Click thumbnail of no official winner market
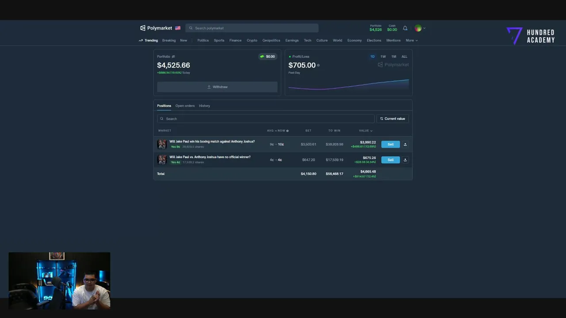Screen dimensions: 566x318 (162, 160)
